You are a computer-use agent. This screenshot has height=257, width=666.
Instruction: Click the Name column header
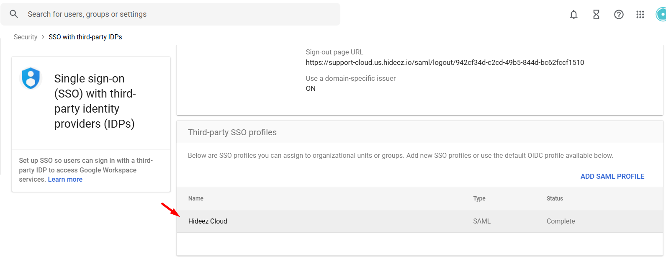196,198
